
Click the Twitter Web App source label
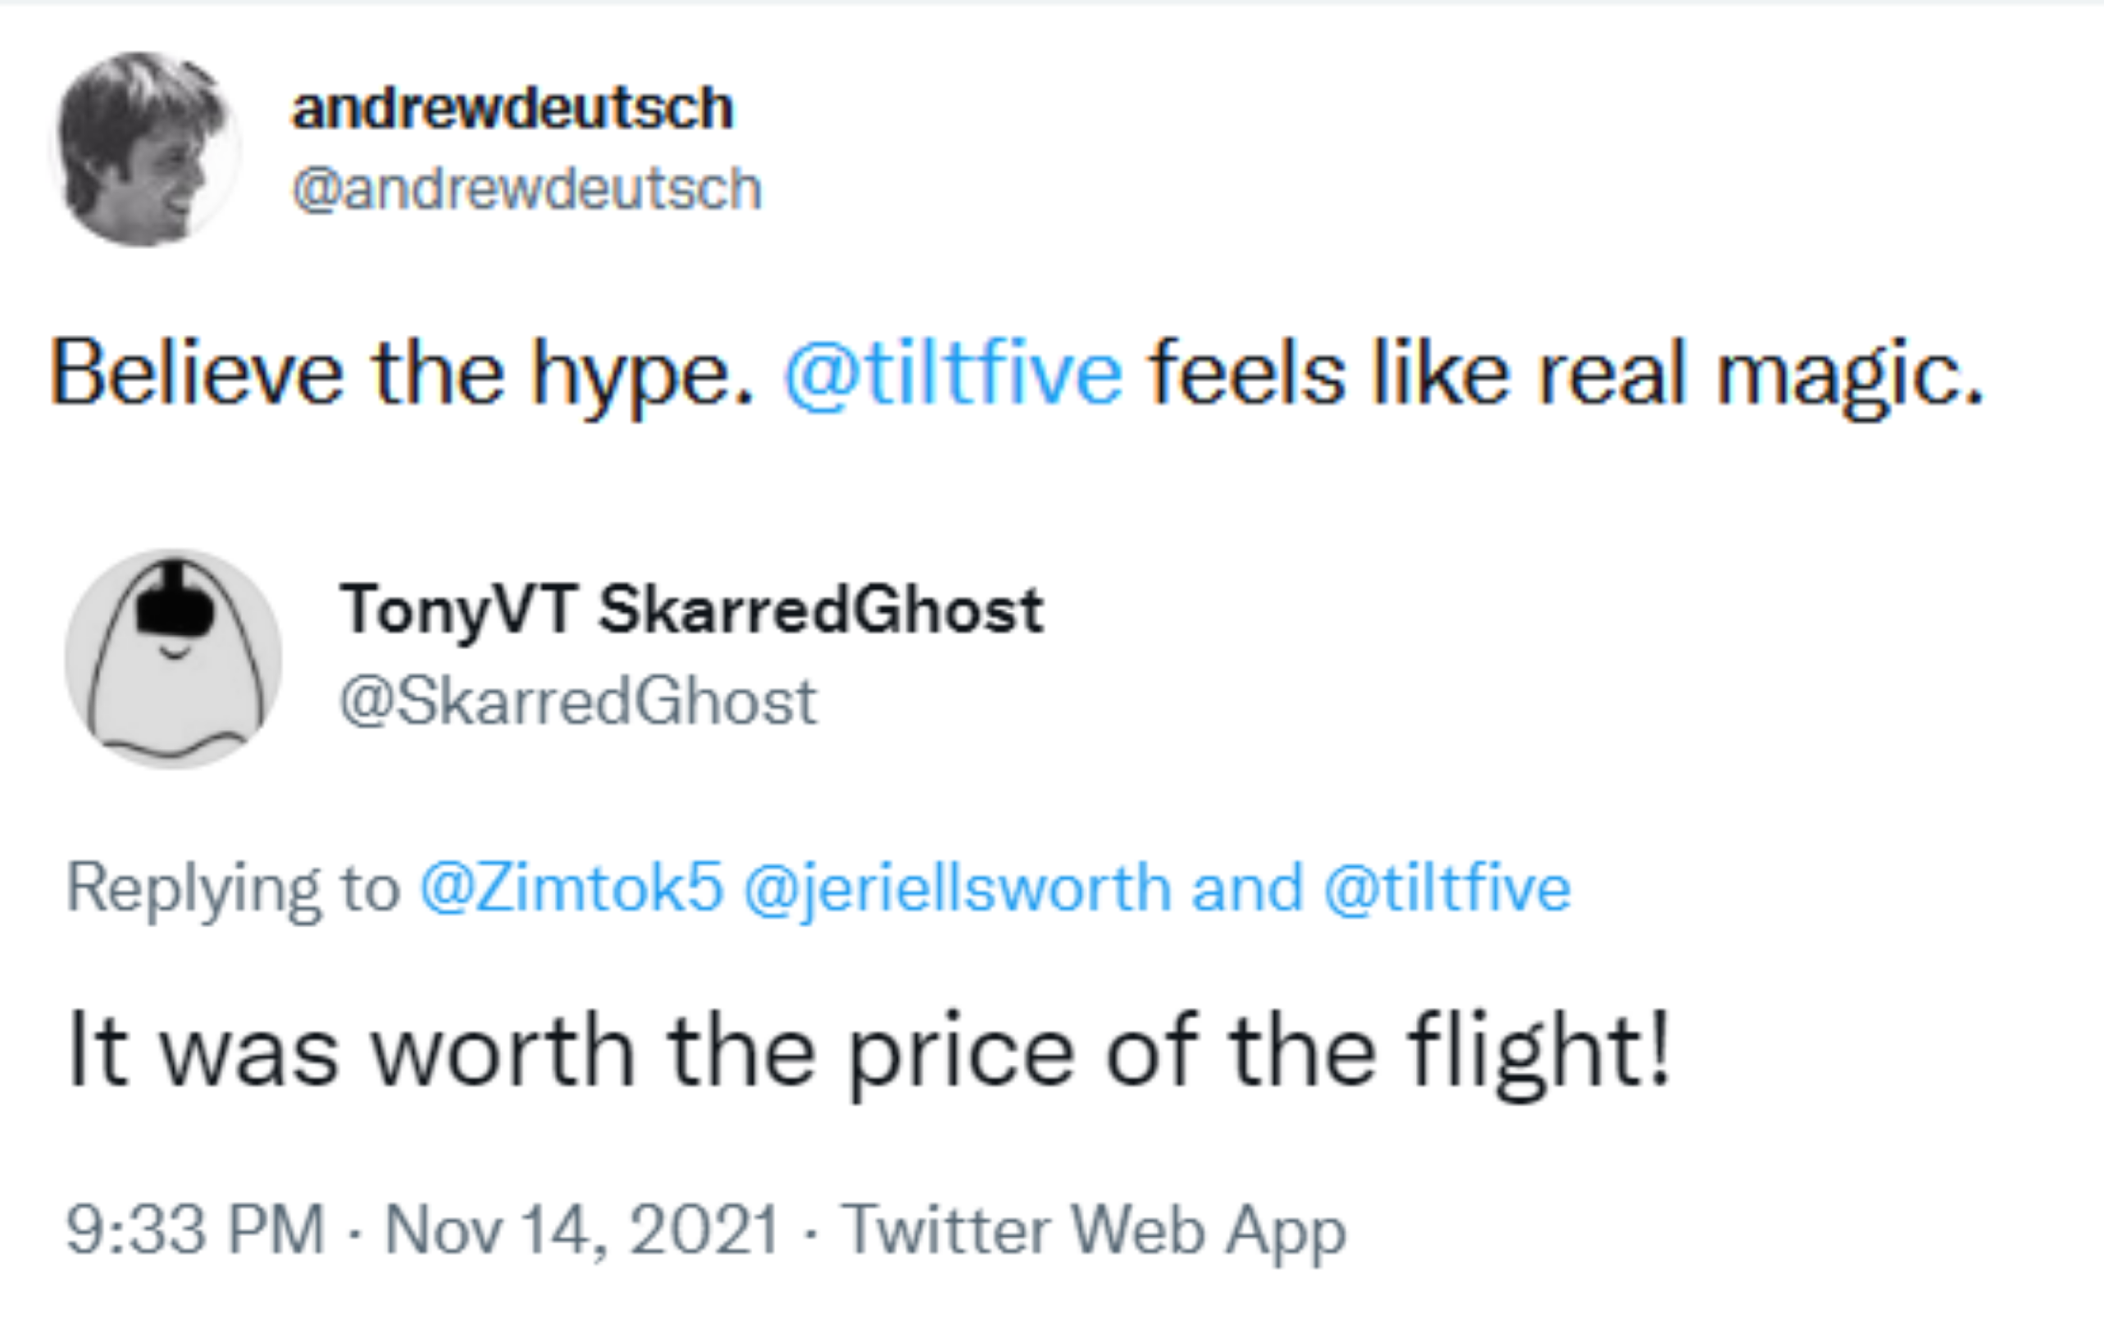[x=1093, y=1230]
